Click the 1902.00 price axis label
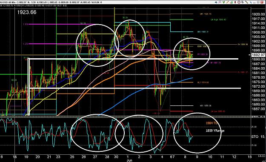Viewport: 266px width, 162px height. (x=258, y=41)
